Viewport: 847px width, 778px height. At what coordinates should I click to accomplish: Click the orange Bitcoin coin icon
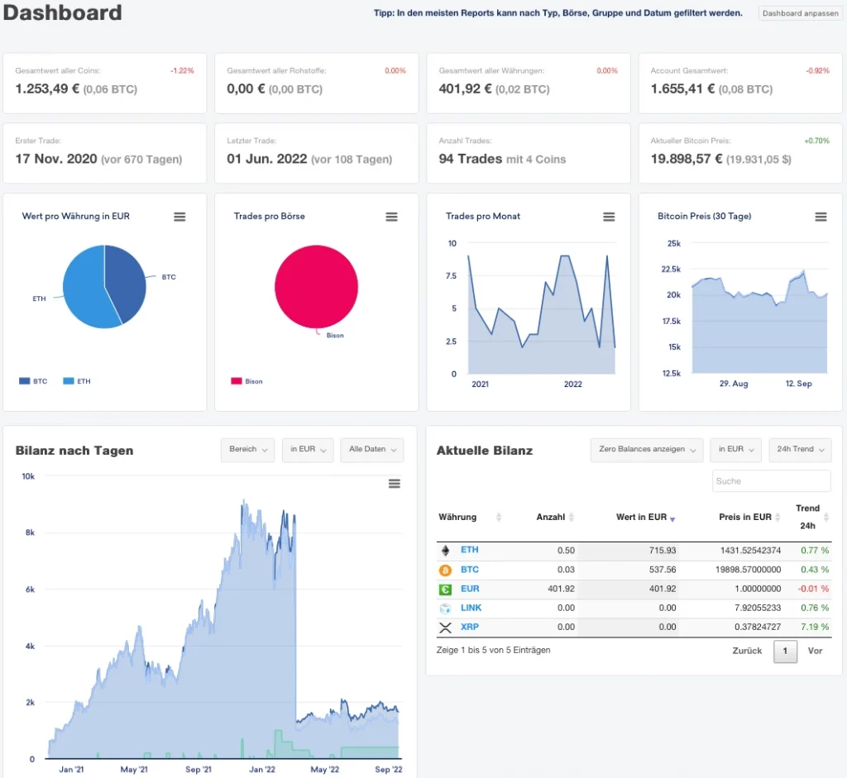point(446,570)
